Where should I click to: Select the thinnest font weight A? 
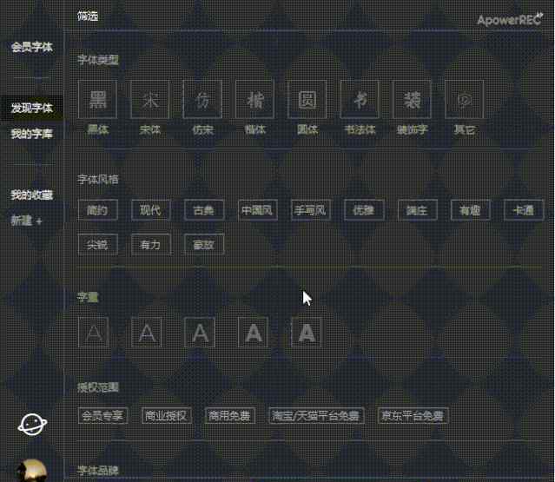click(94, 333)
